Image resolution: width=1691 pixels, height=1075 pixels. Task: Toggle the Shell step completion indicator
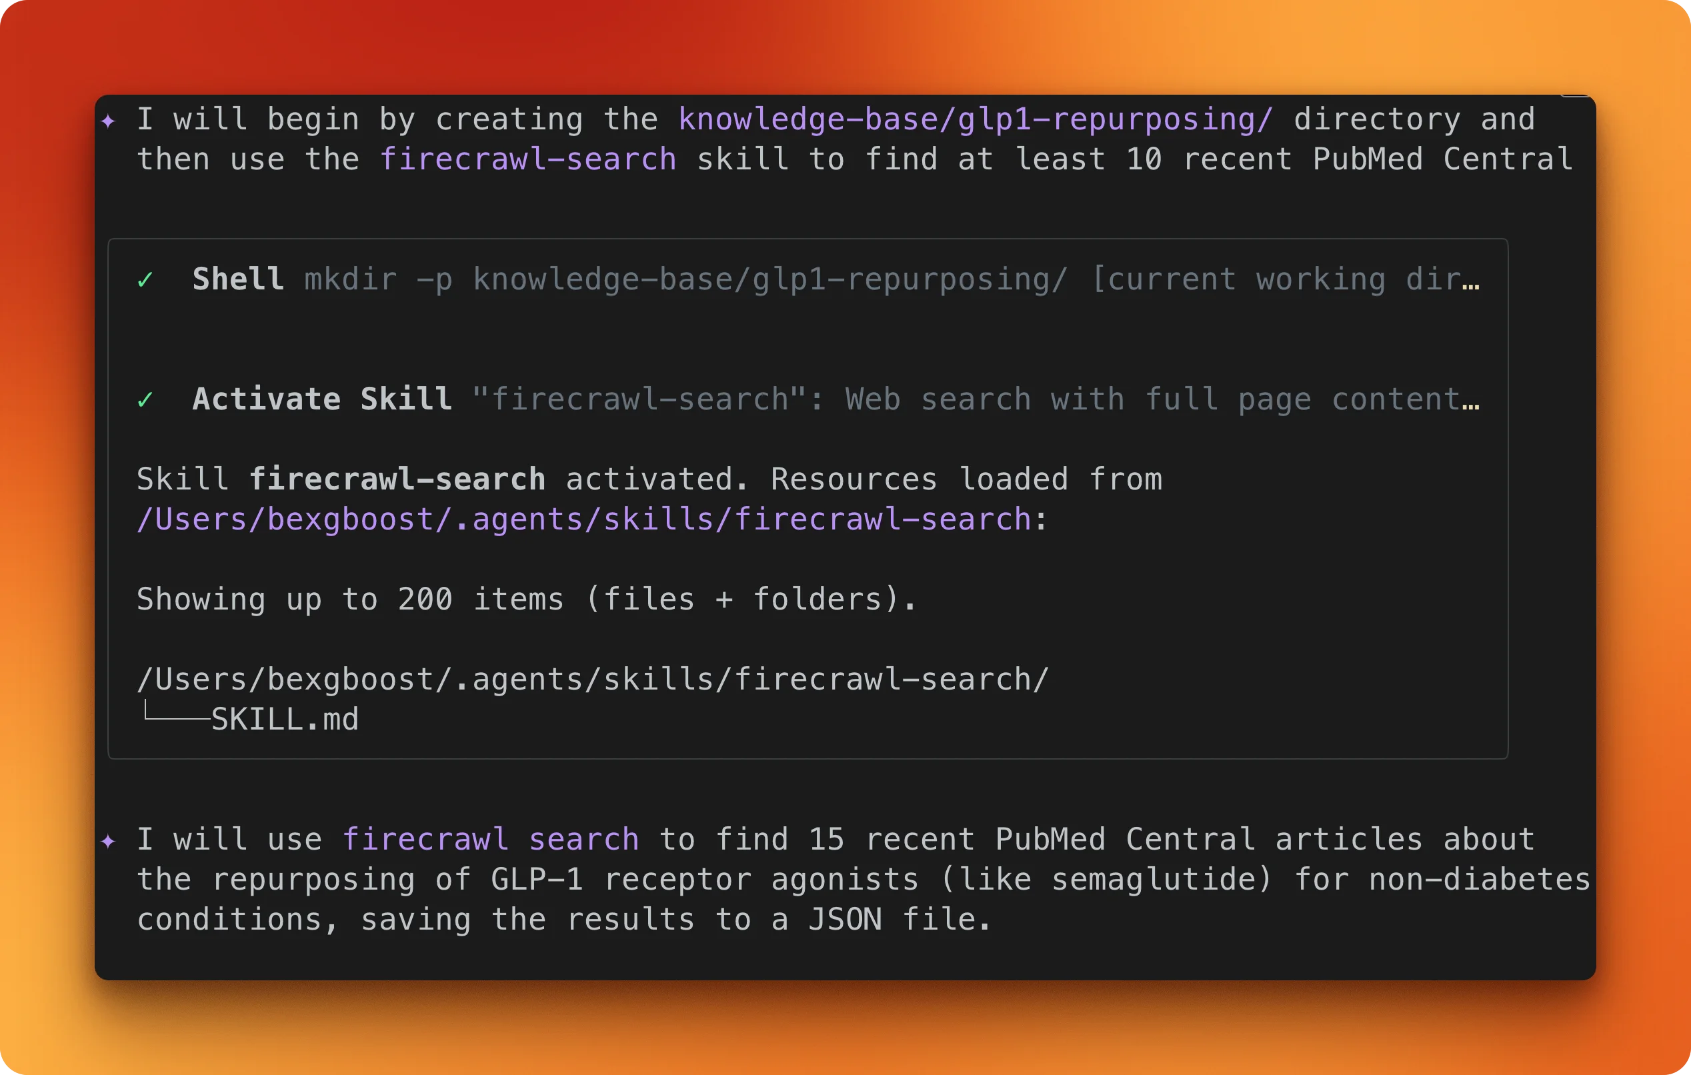(146, 279)
